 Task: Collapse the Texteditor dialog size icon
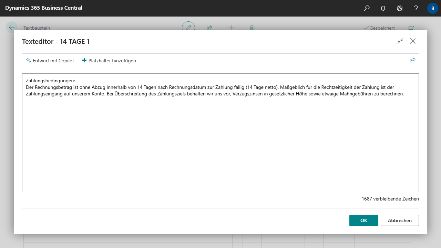coord(400,41)
